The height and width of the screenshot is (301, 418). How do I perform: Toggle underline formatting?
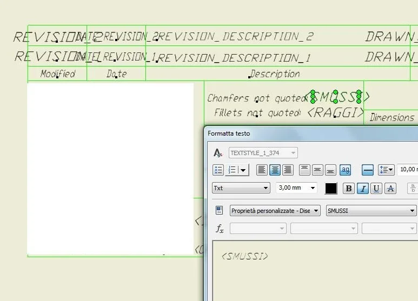tap(376, 188)
